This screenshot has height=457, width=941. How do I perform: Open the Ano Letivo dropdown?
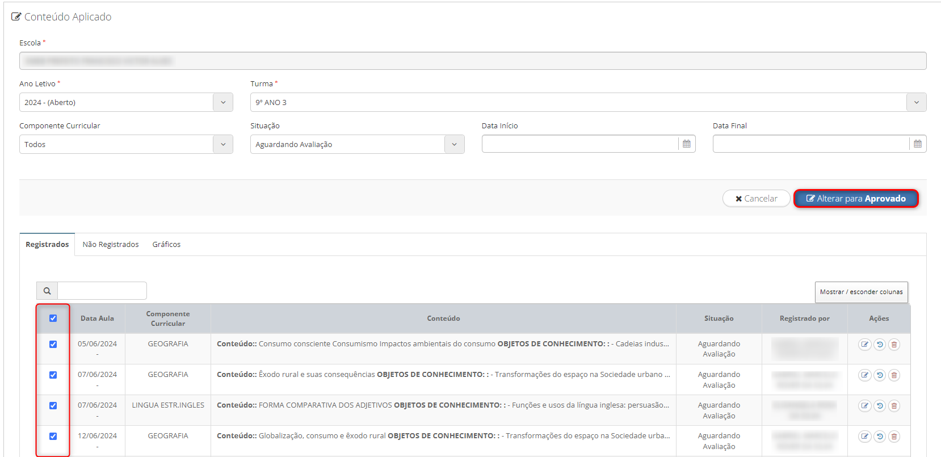click(126, 102)
